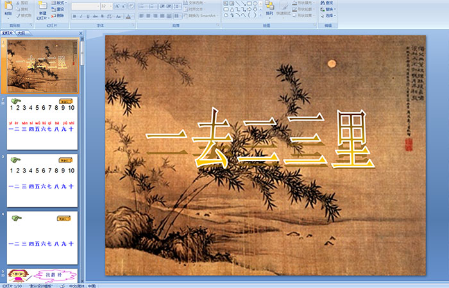Click the Shape Effects button

[303, 15]
